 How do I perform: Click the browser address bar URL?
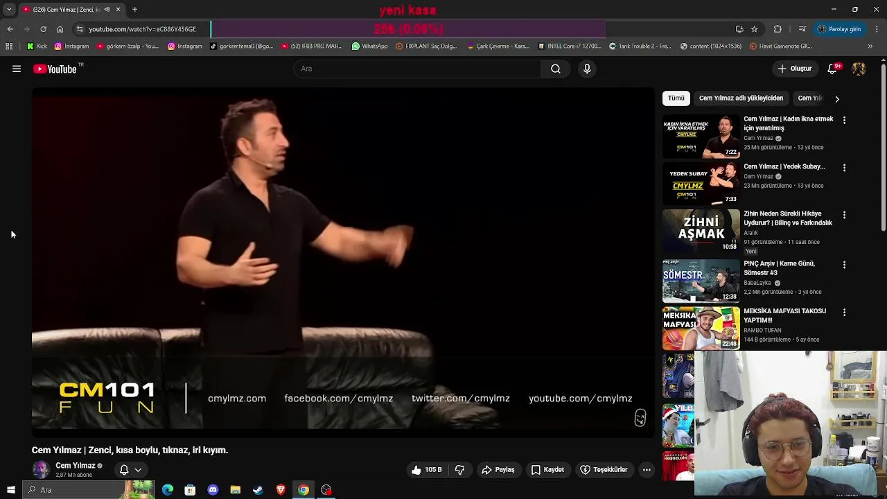142,29
